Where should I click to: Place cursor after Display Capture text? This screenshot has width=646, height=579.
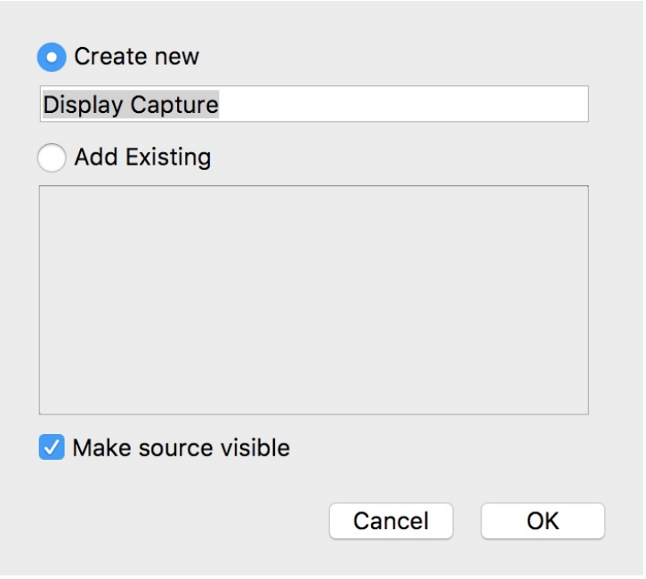220,105
